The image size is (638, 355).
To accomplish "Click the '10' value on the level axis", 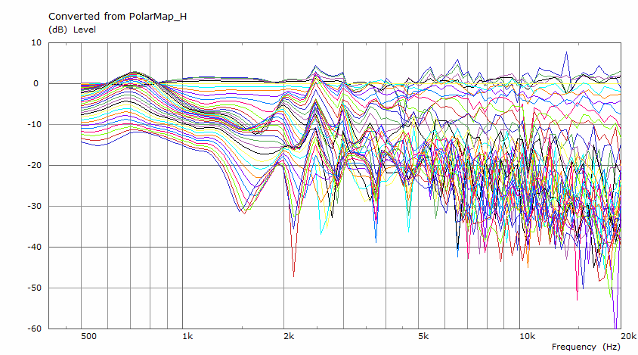I will pos(36,43).
